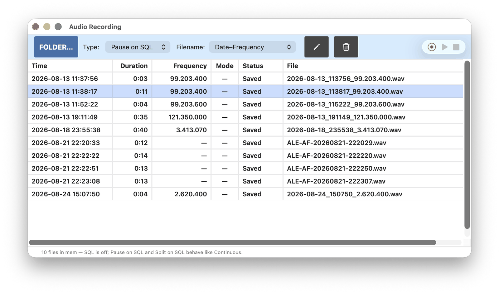Select row with time 2026-08-21 22:20:33

(x=245, y=143)
